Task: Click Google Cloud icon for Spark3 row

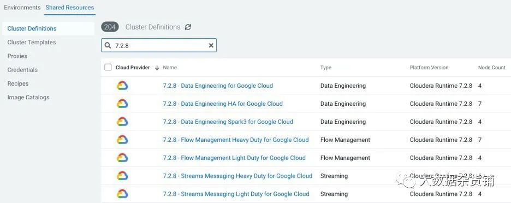Action: (122, 122)
